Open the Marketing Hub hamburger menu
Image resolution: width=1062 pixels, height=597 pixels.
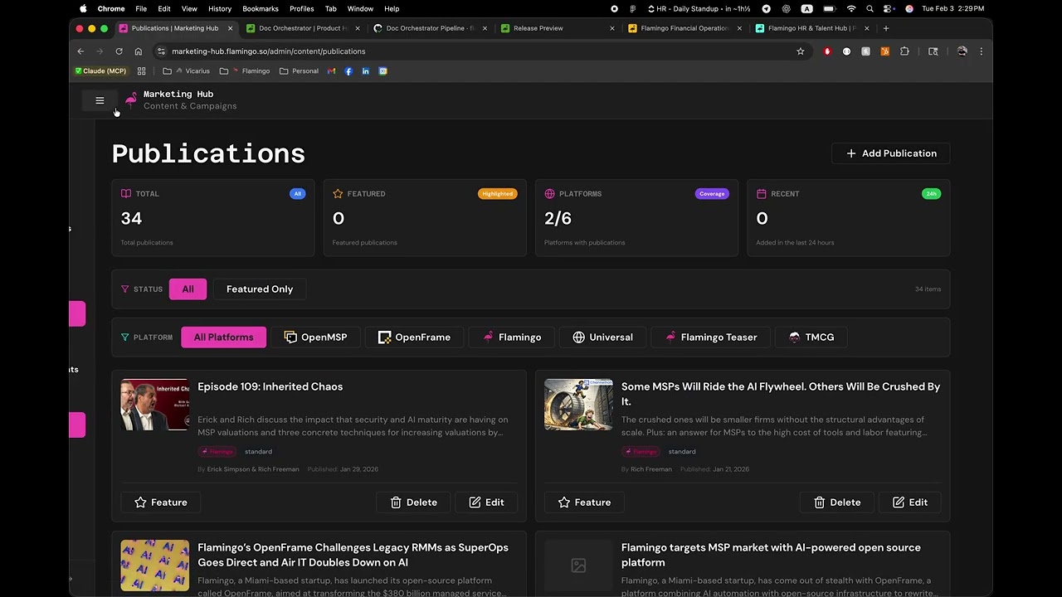click(x=100, y=100)
